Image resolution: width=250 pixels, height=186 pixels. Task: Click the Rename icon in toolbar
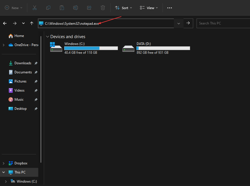click(76, 8)
